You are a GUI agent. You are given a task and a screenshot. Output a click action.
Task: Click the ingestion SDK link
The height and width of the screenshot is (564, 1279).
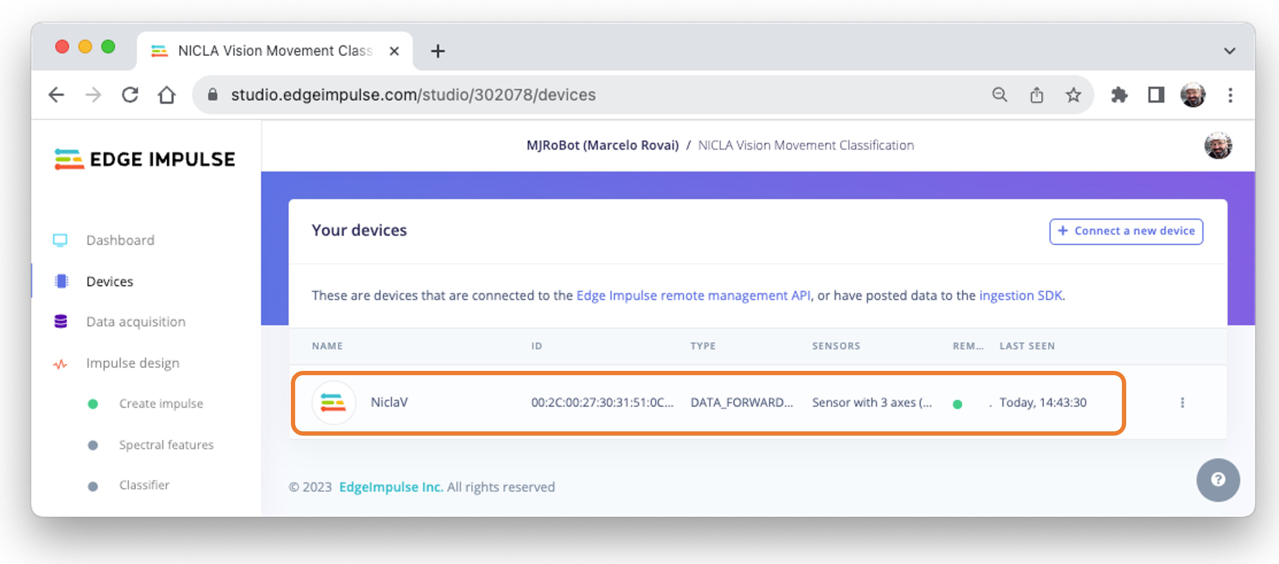coord(1020,295)
